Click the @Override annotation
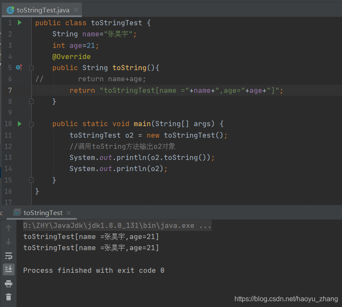342x307 pixels. pyautogui.click(x=71, y=56)
